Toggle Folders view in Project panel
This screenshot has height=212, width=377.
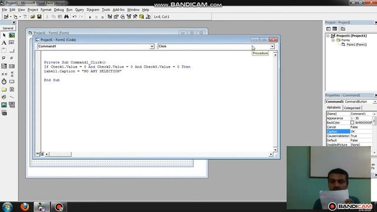343,29
